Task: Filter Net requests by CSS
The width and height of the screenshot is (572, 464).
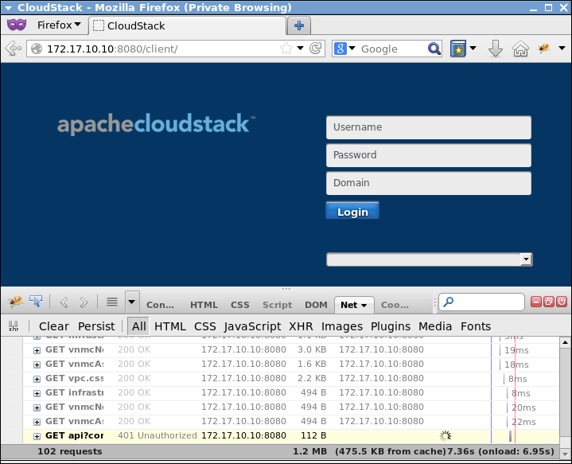Action: point(204,326)
